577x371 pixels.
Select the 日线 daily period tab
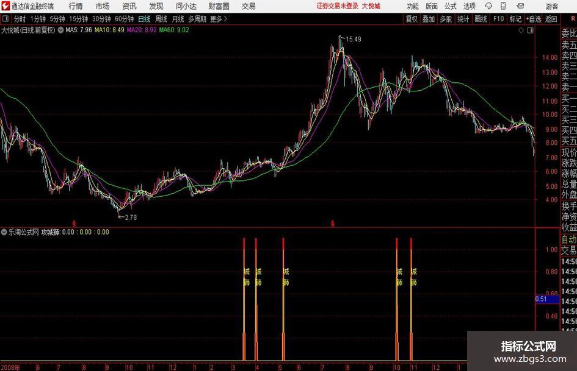144,19
